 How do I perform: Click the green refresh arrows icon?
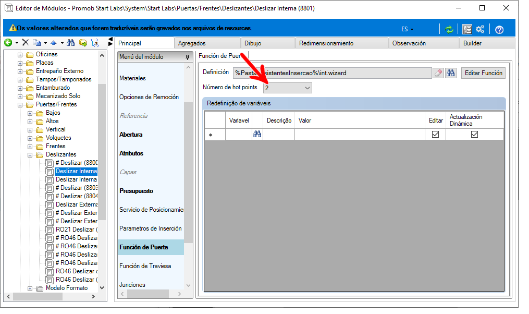tap(449, 29)
